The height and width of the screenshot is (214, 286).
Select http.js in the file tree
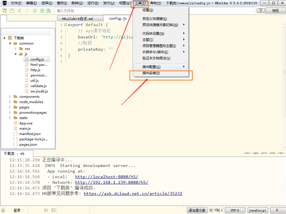point(36,70)
